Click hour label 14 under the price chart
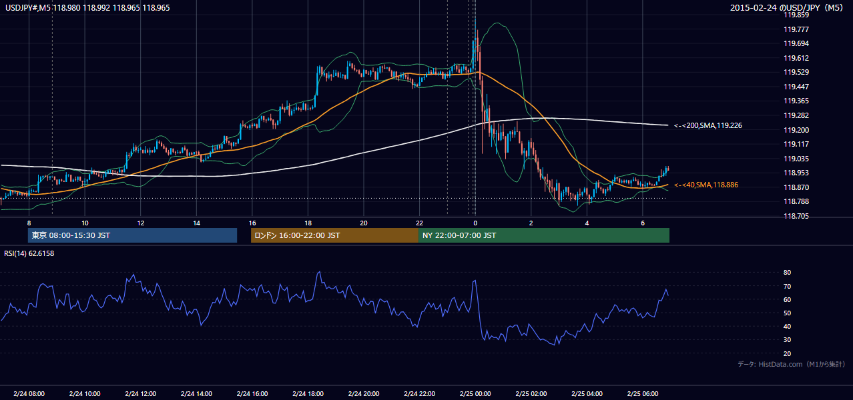This screenshot has height=400, width=853. pos(196,223)
